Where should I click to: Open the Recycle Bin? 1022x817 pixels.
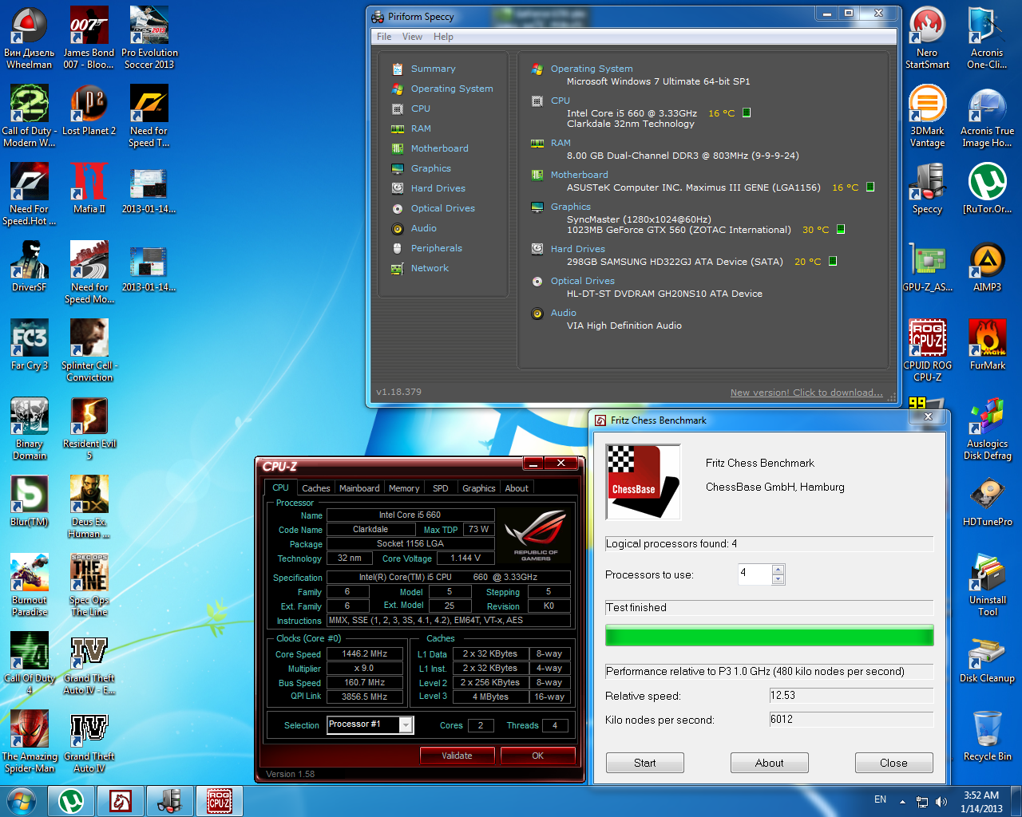(x=987, y=730)
